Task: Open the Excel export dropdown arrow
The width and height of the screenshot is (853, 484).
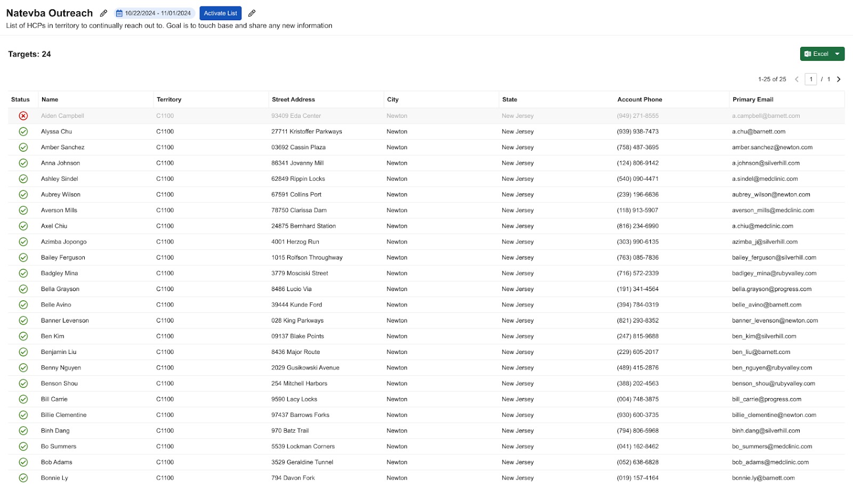Action: pyautogui.click(x=838, y=54)
